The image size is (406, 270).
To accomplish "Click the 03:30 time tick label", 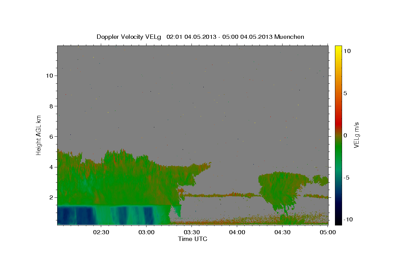I will coord(191,232).
